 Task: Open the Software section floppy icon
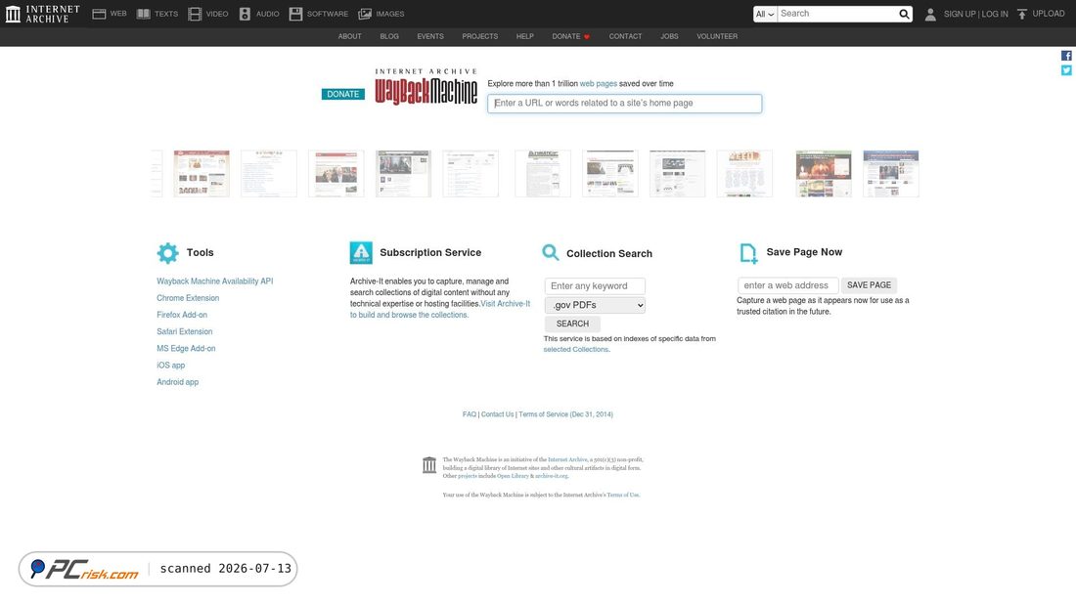point(295,14)
